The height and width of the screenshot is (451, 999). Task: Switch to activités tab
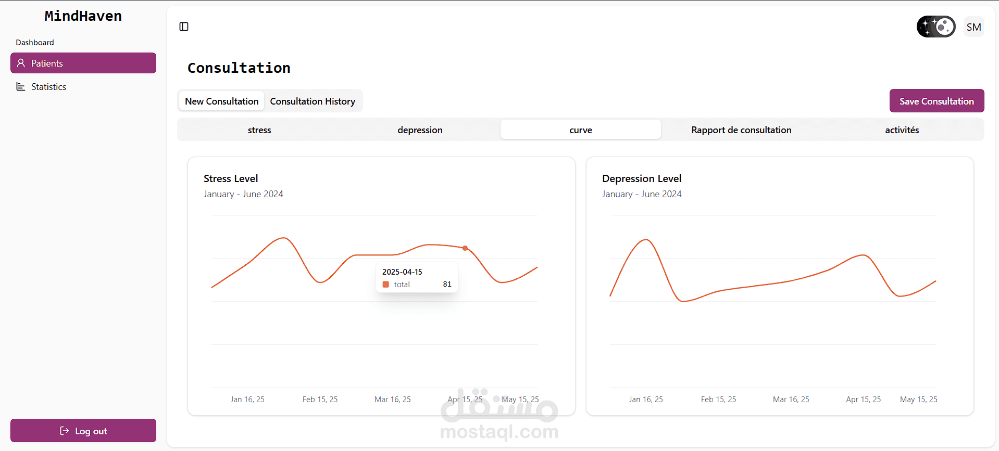[902, 130]
